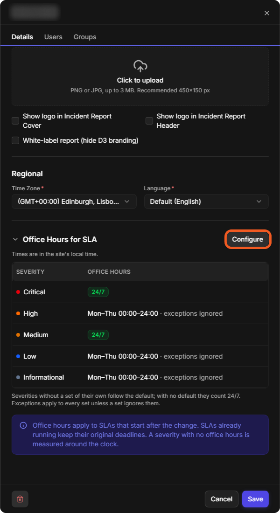Open the Language dropdown

[x=206, y=201]
